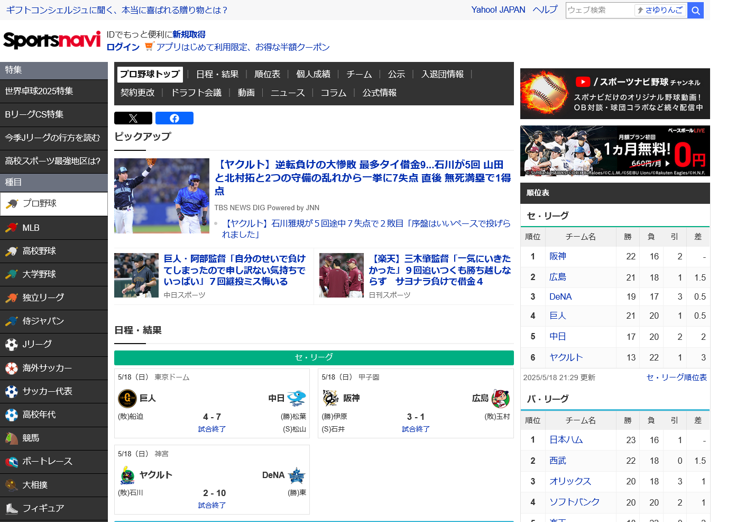This screenshot has width=736, height=522.
Task: Open the ヘルプ link
Action: point(545,10)
